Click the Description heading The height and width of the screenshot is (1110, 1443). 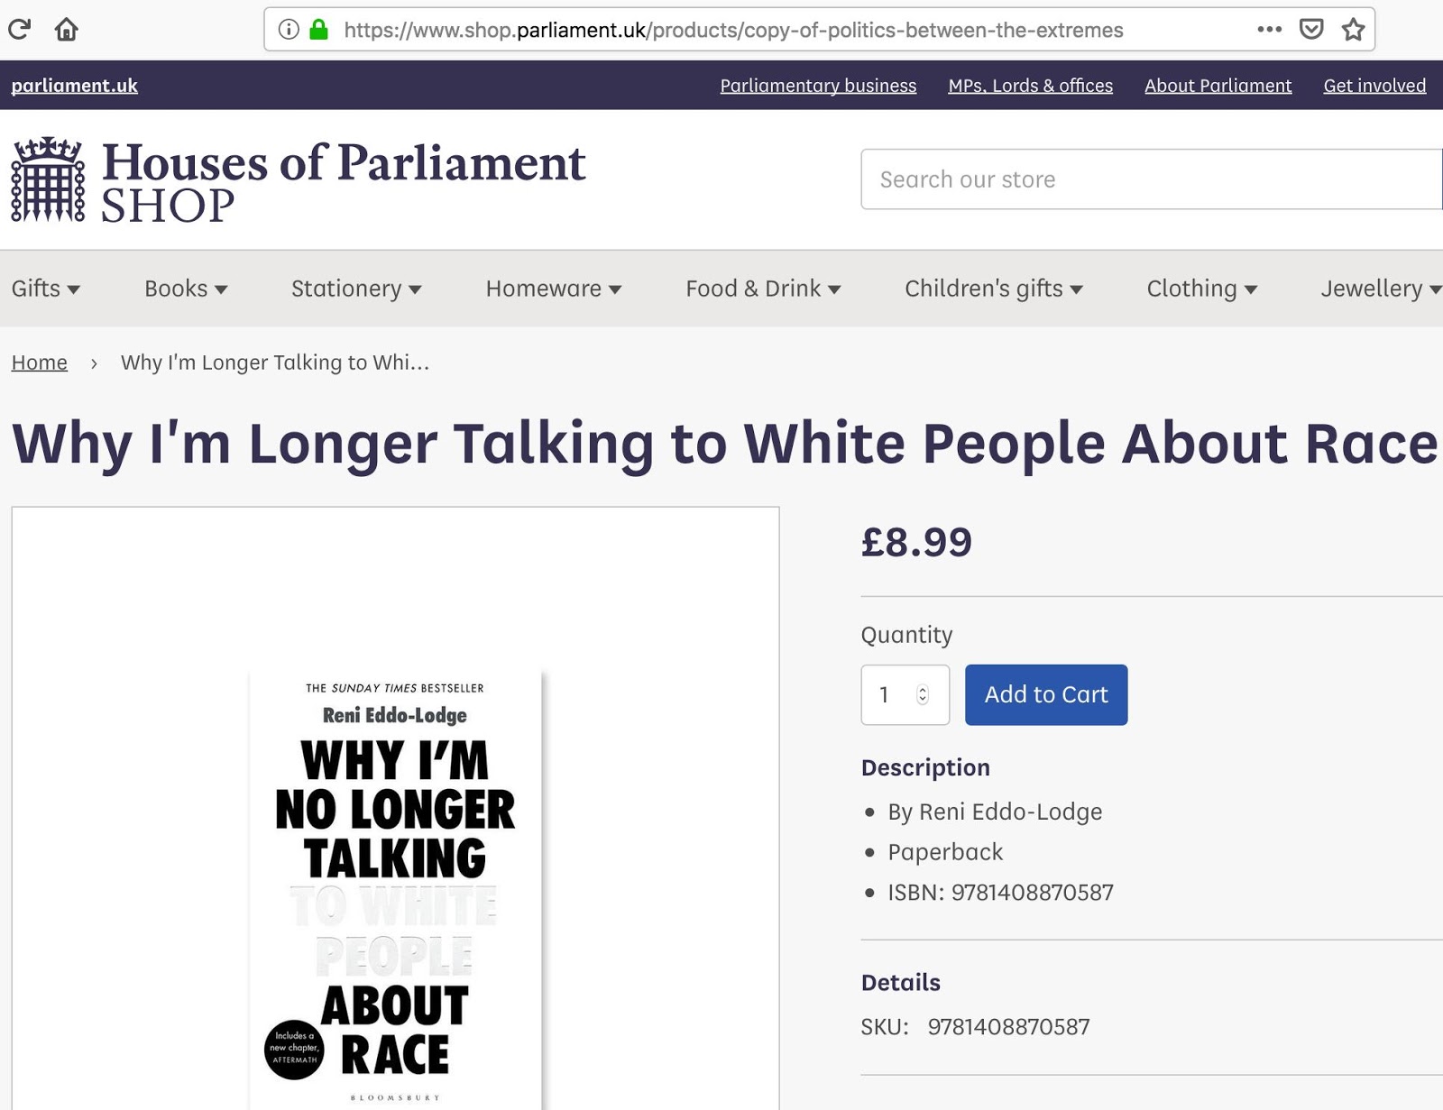coord(925,767)
